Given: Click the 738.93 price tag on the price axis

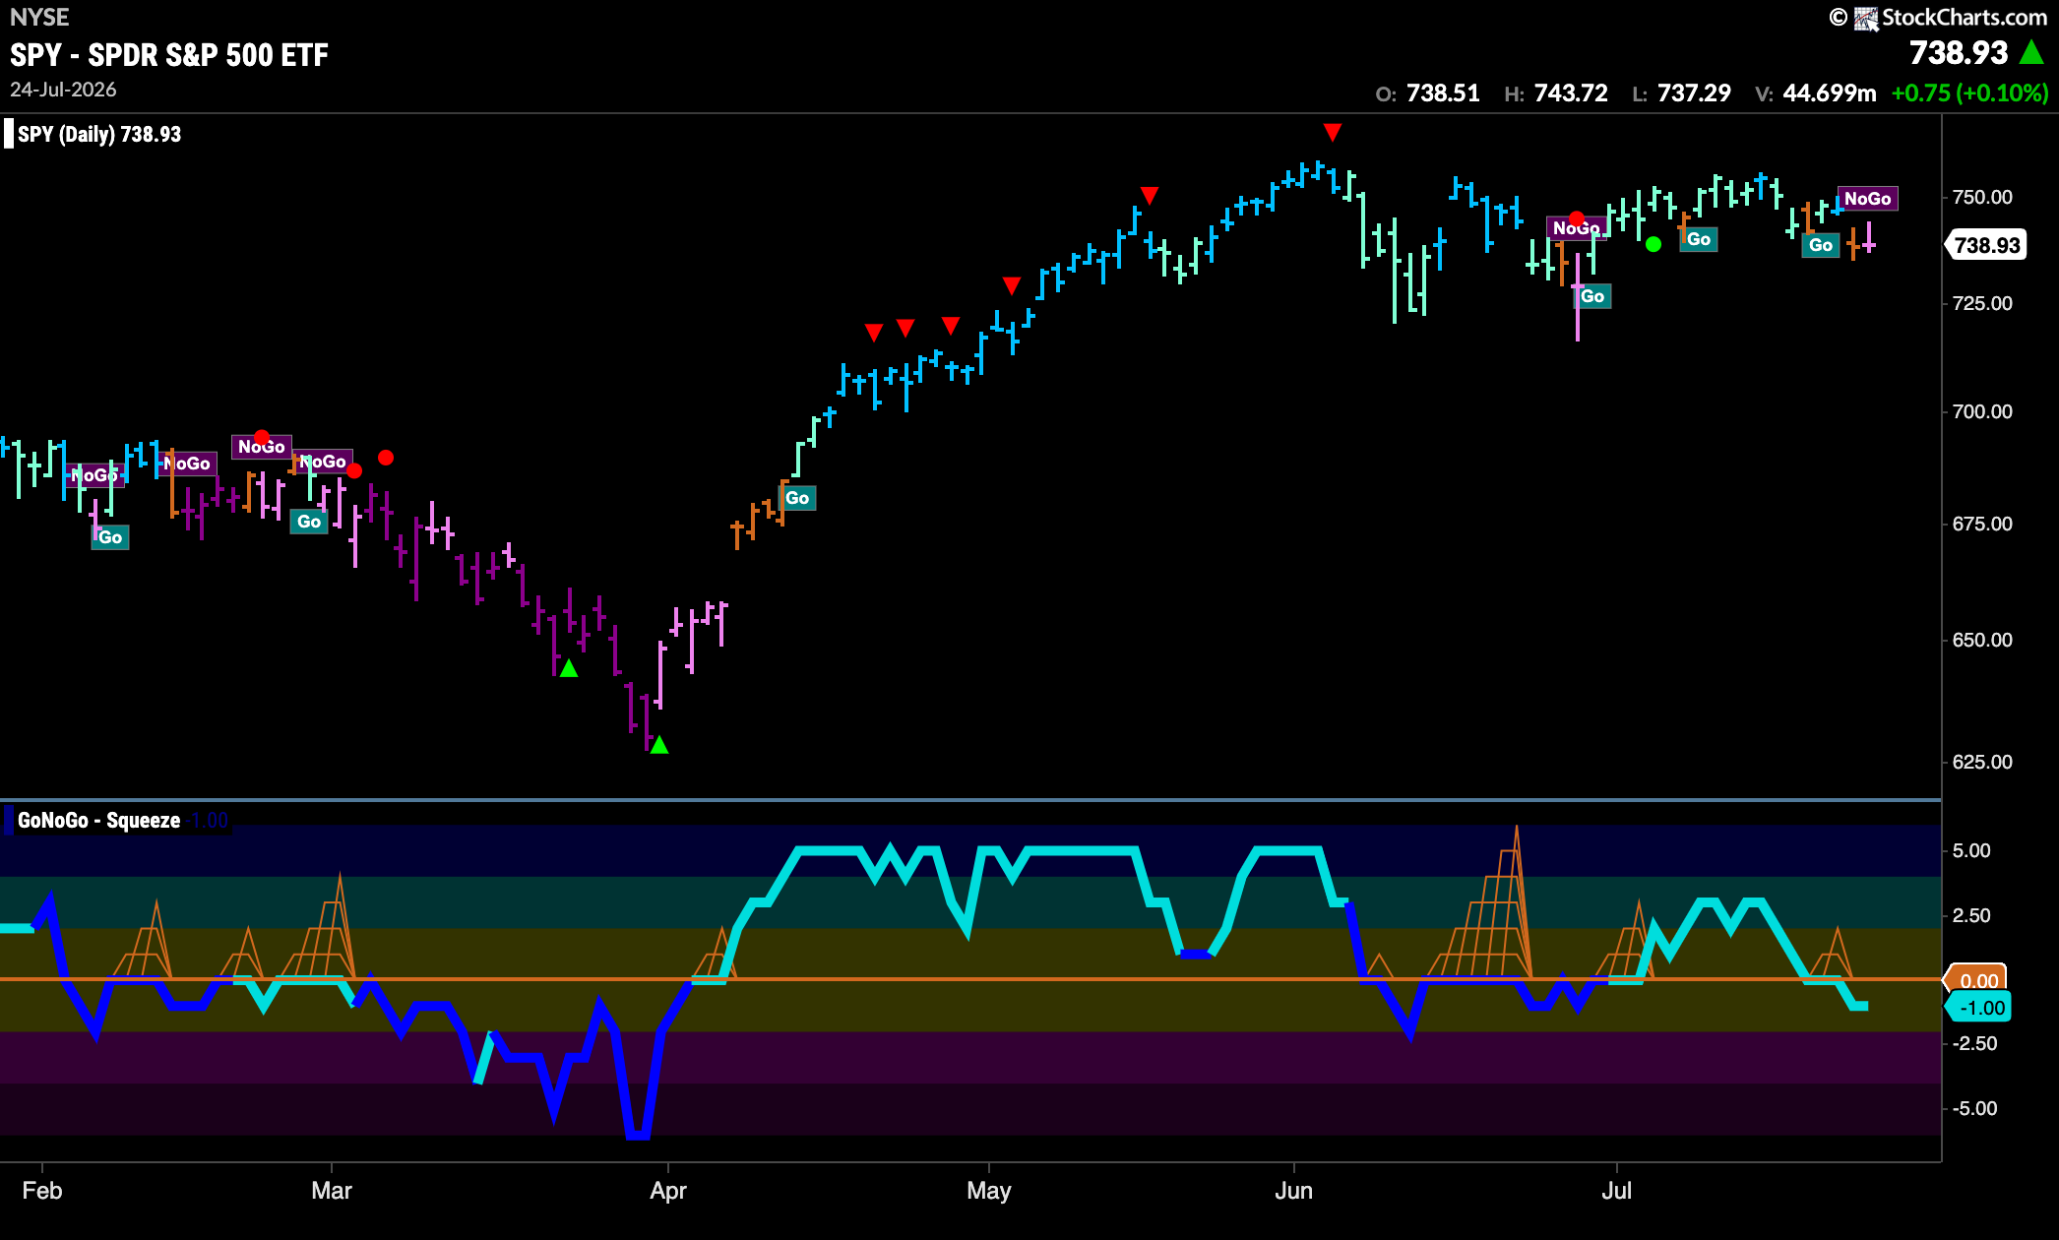Looking at the screenshot, I should click(1987, 245).
